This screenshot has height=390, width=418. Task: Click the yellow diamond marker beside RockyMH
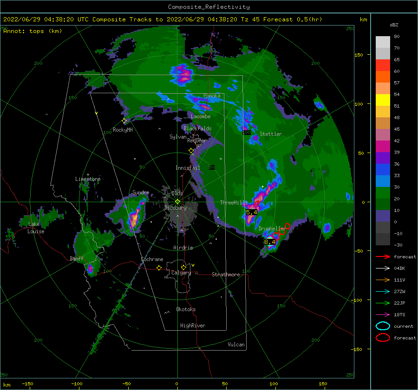click(124, 121)
